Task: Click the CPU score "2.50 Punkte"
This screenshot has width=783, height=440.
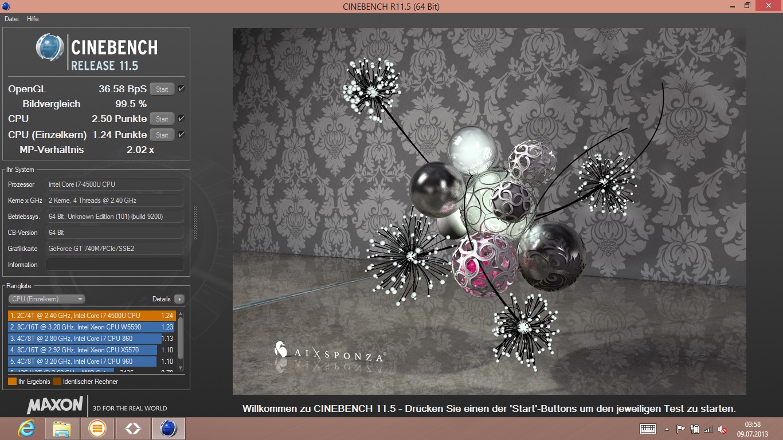Action: point(119,119)
